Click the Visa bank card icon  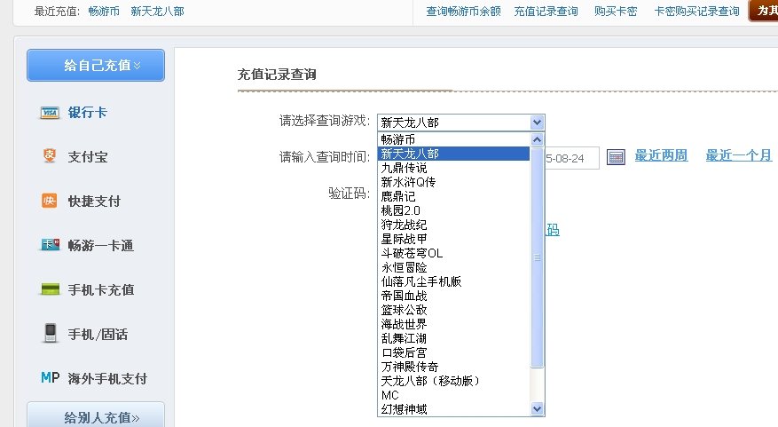pos(49,113)
